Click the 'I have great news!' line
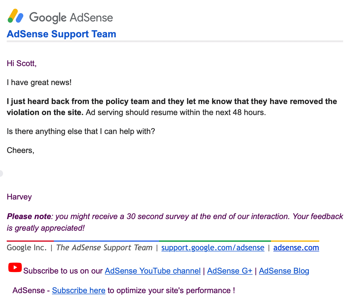The width and height of the screenshot is (359, 298). pyautogui.click(x=39, y=83)
